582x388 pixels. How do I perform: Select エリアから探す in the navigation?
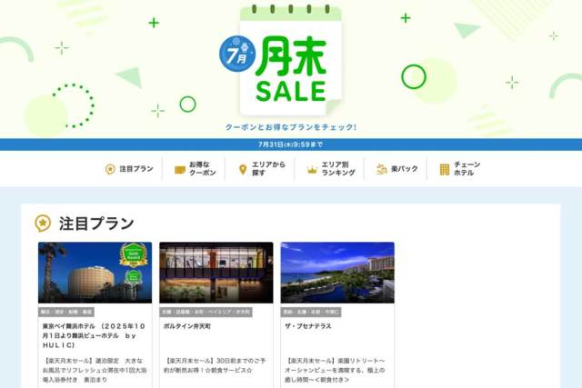point(262,169)
